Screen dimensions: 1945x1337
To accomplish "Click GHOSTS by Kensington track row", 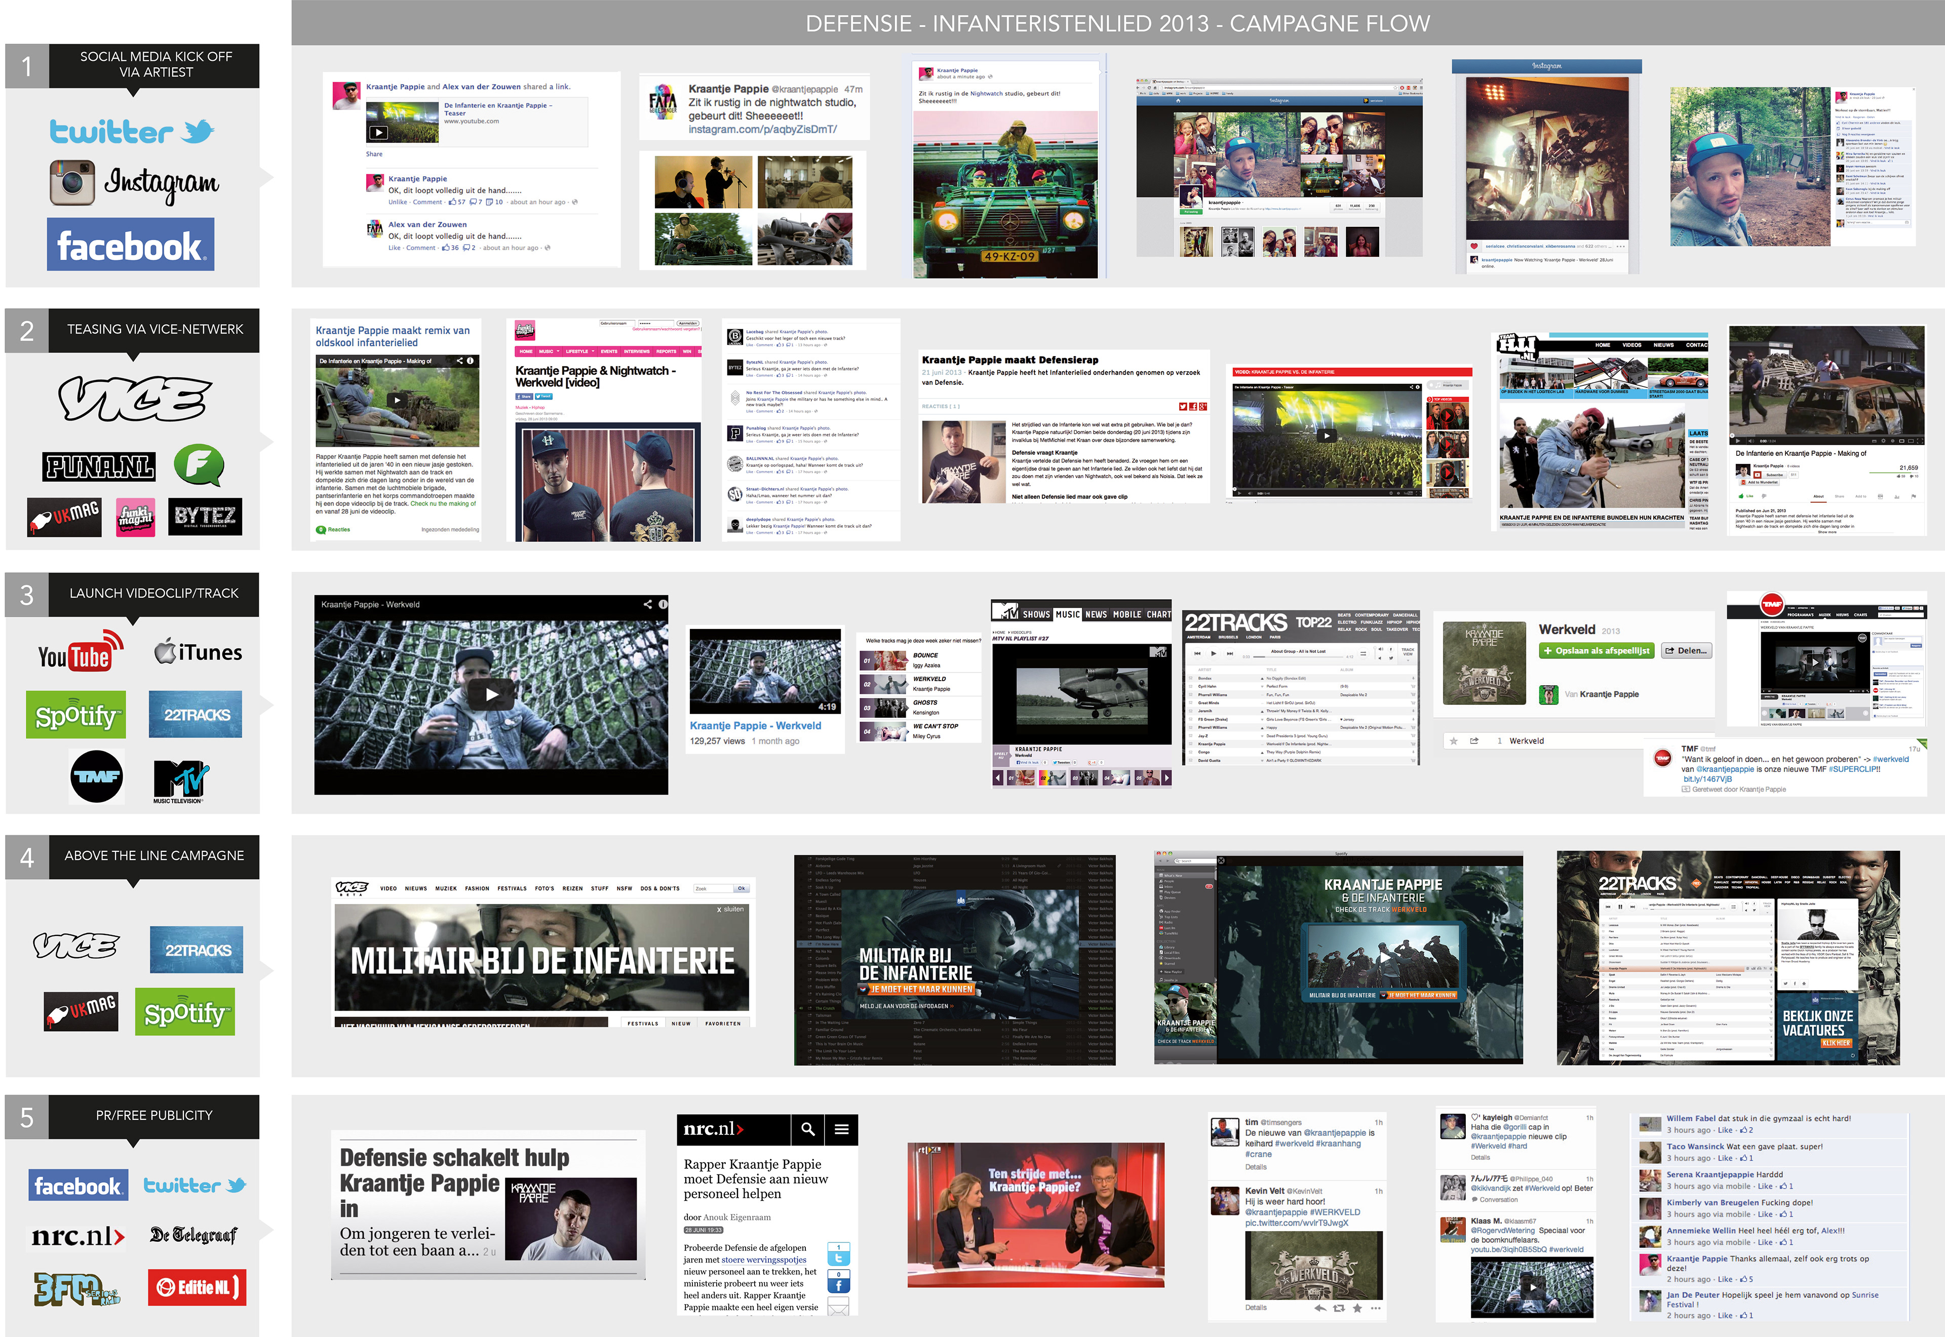I will coord(920,708).
